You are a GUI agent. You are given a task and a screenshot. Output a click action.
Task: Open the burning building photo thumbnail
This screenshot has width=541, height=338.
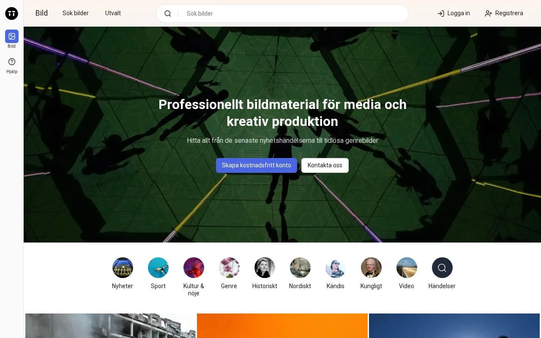[x=110, y=326]
